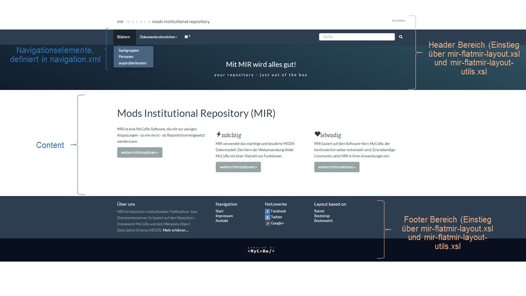This screenshot has height=296, width=526.
Task: Click the mir mycore repository title logo
Action: click(x=163, y=21)
